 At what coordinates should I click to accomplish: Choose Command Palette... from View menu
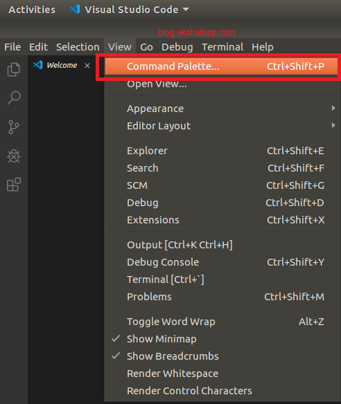tap(221, 66)
